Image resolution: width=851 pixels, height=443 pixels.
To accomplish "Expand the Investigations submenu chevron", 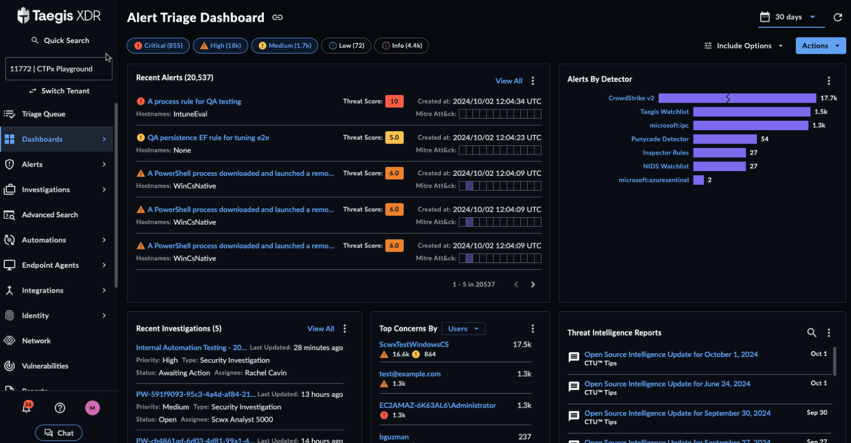I will 104,190.
